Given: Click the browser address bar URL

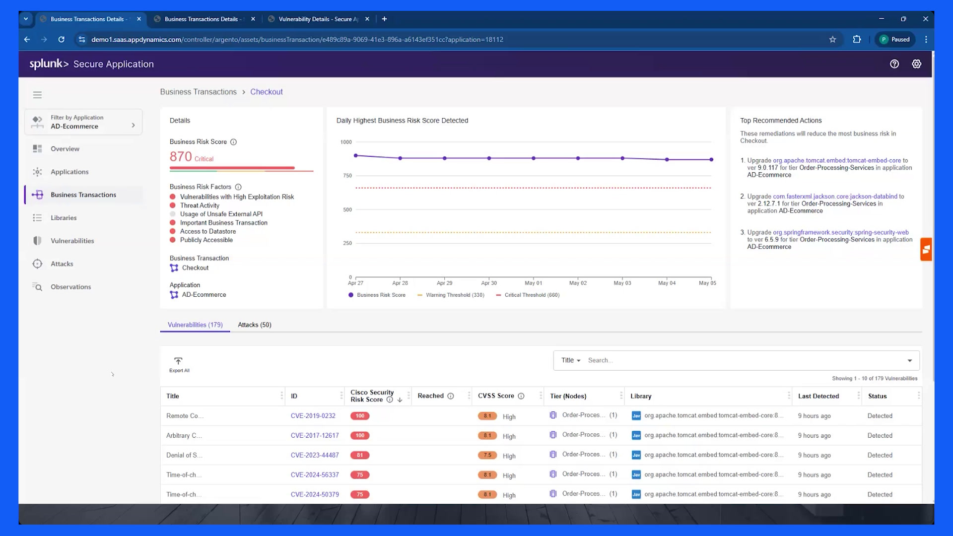Looking at the screenshot, I should 297,40.
